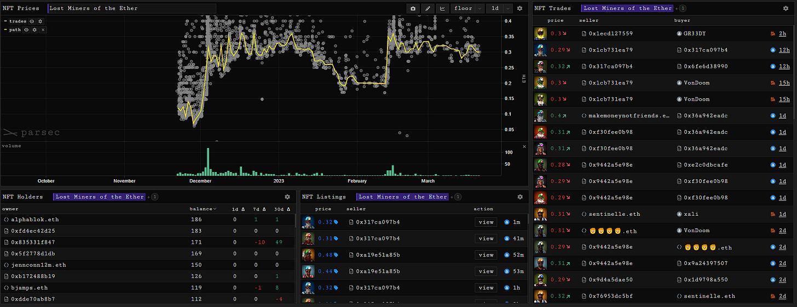The height and width of the screenshot is (307, 797).
Task: Open NFT thumbnail of 0.4 makemoneynotfriends trade
Action: pos(540,115)
